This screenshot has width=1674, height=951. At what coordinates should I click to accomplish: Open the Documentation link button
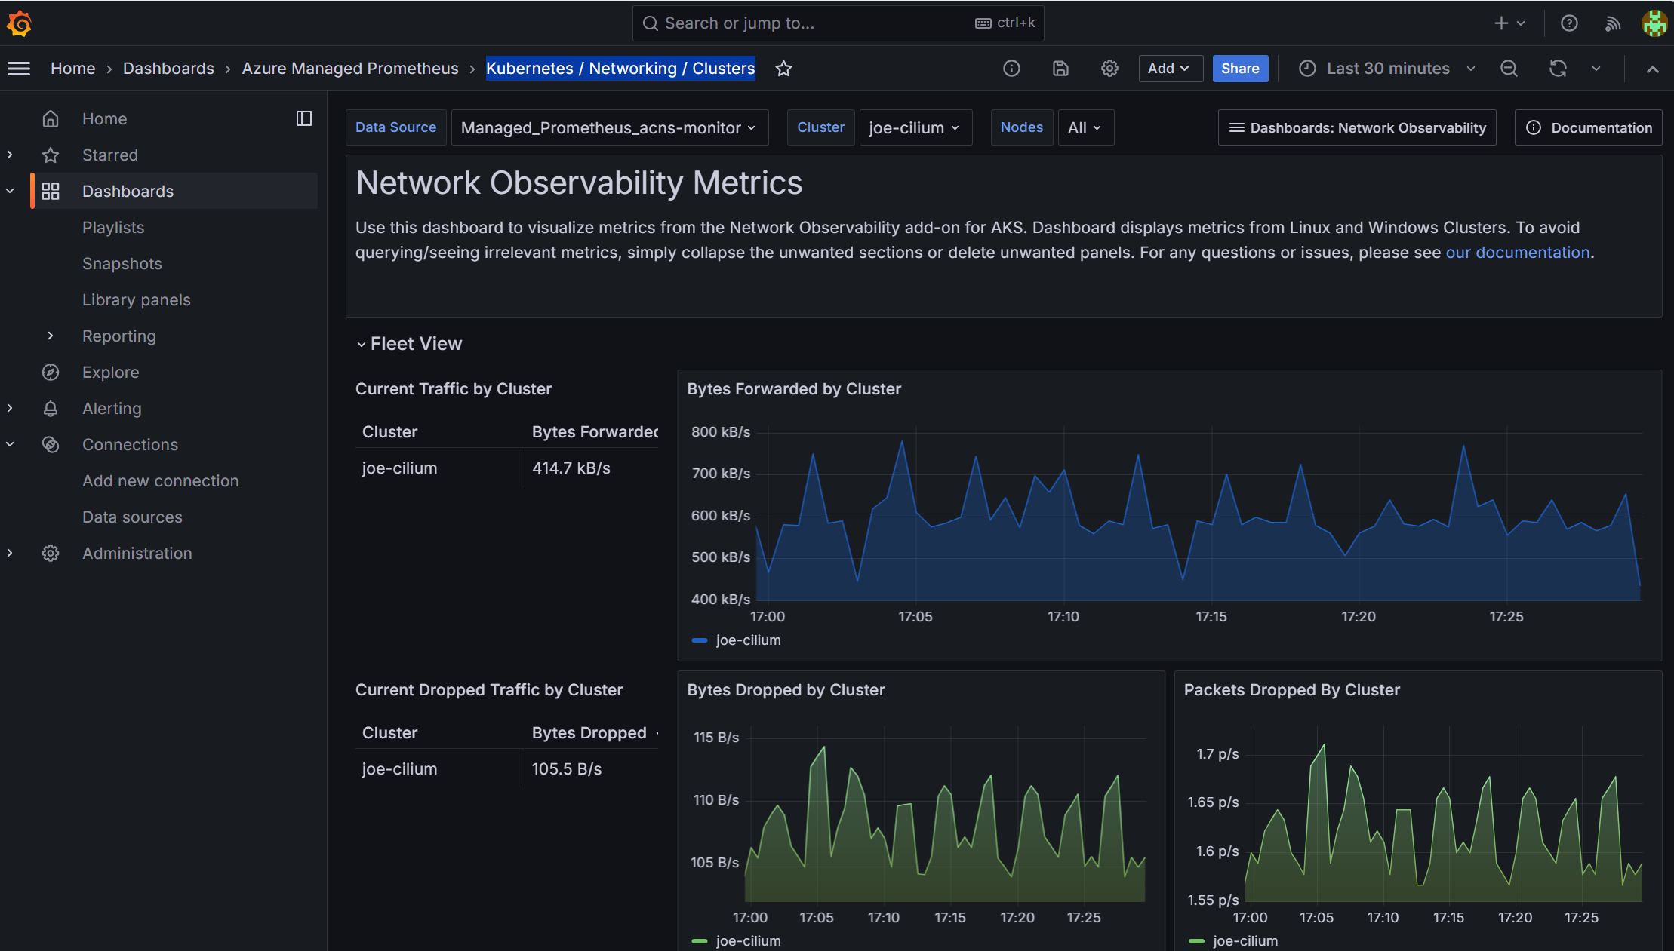pyautogui.click(x=1589, y=127)
